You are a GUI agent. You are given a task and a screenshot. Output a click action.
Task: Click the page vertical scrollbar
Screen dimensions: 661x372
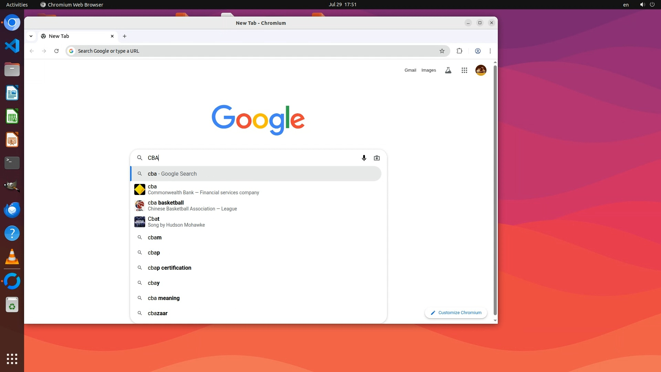point(495,189)
